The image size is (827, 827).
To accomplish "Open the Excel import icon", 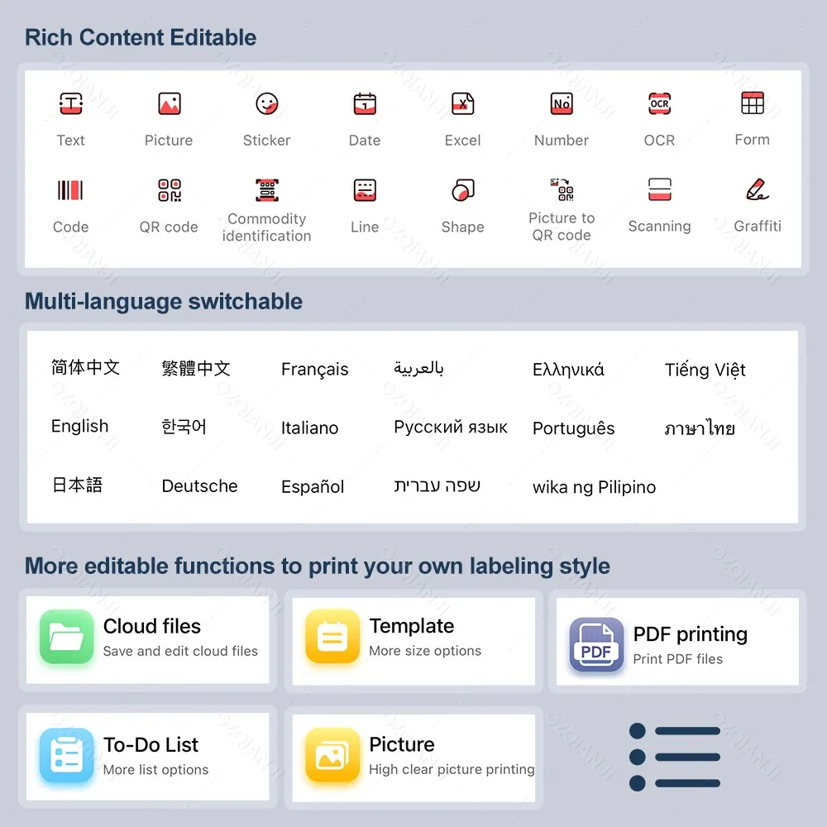I will point(462,103).
